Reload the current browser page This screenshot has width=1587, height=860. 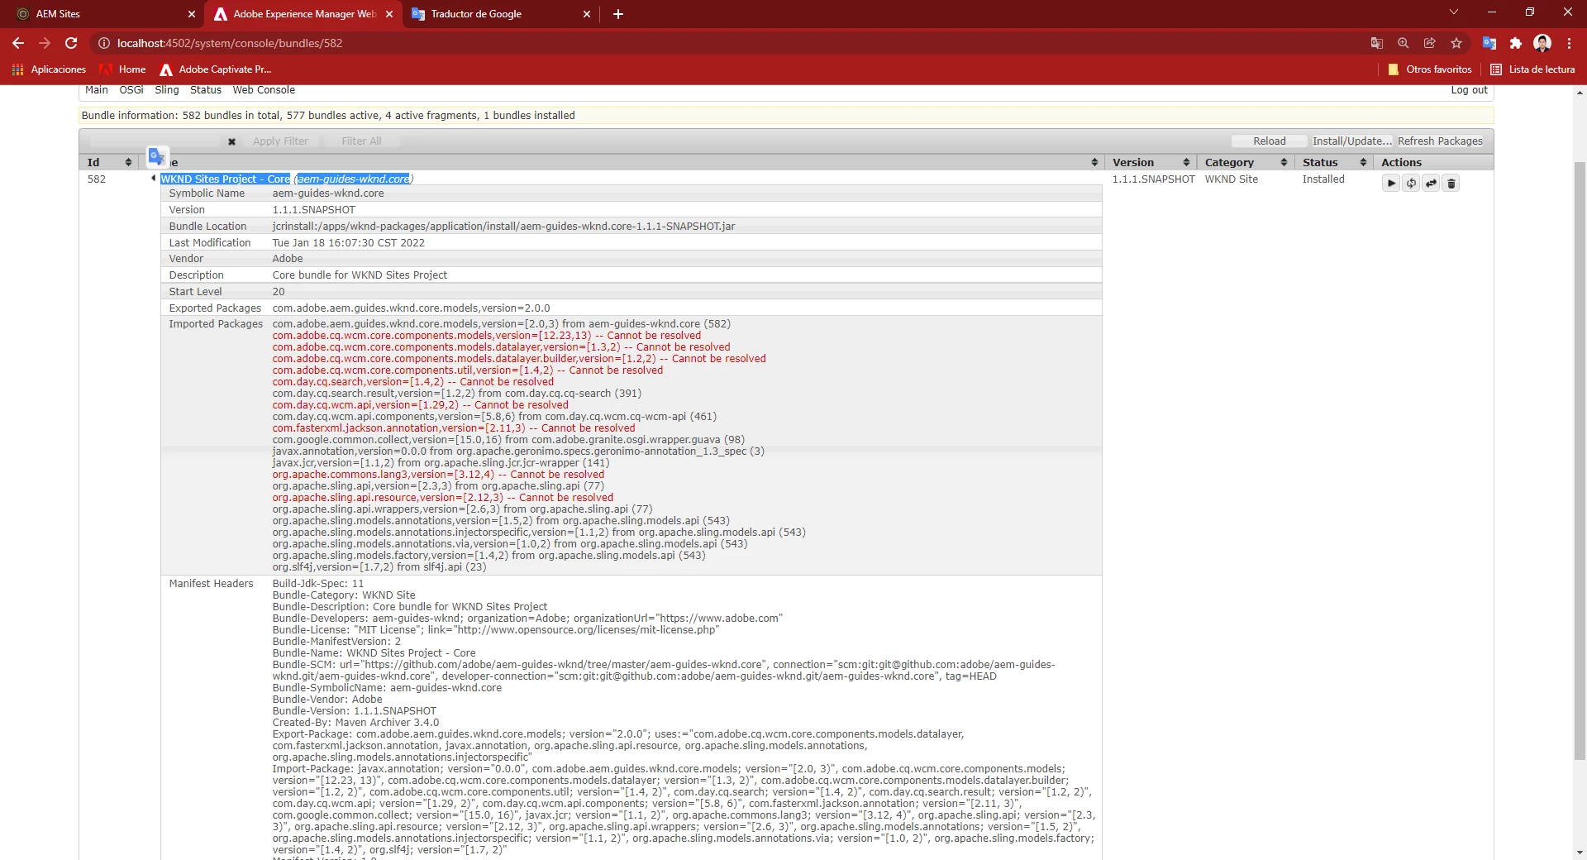click(x=71, y=43)
